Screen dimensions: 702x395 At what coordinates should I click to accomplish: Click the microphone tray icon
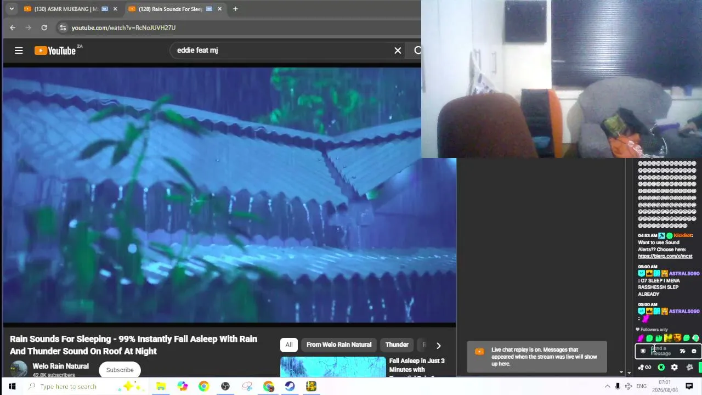click(x=618, y=386)
